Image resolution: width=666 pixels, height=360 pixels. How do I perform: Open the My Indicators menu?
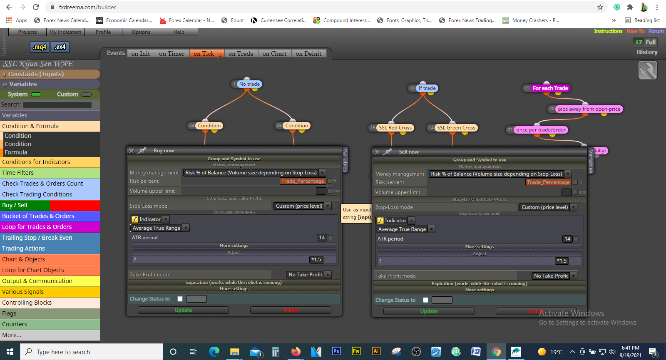65,32
